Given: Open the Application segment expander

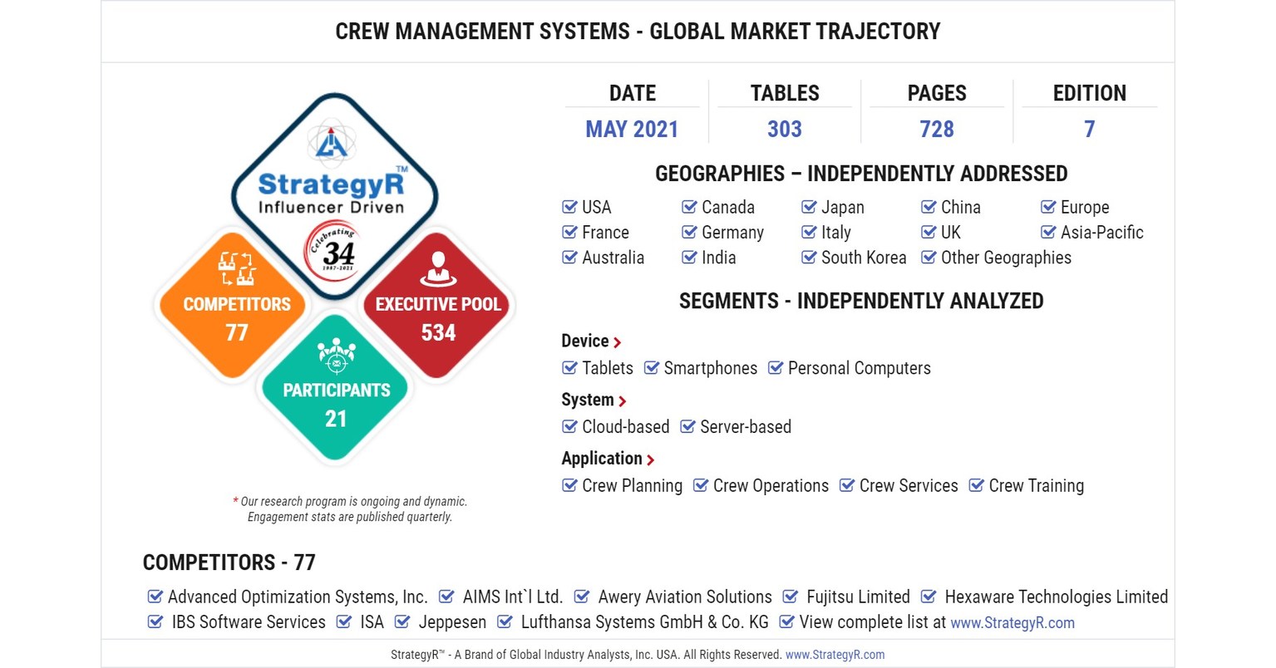Looking at the screenshot, I should point(652,459).
